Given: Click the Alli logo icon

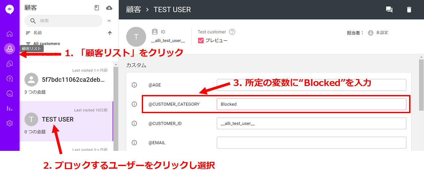Looking at the screenshot, I should (x=10, y=10).
